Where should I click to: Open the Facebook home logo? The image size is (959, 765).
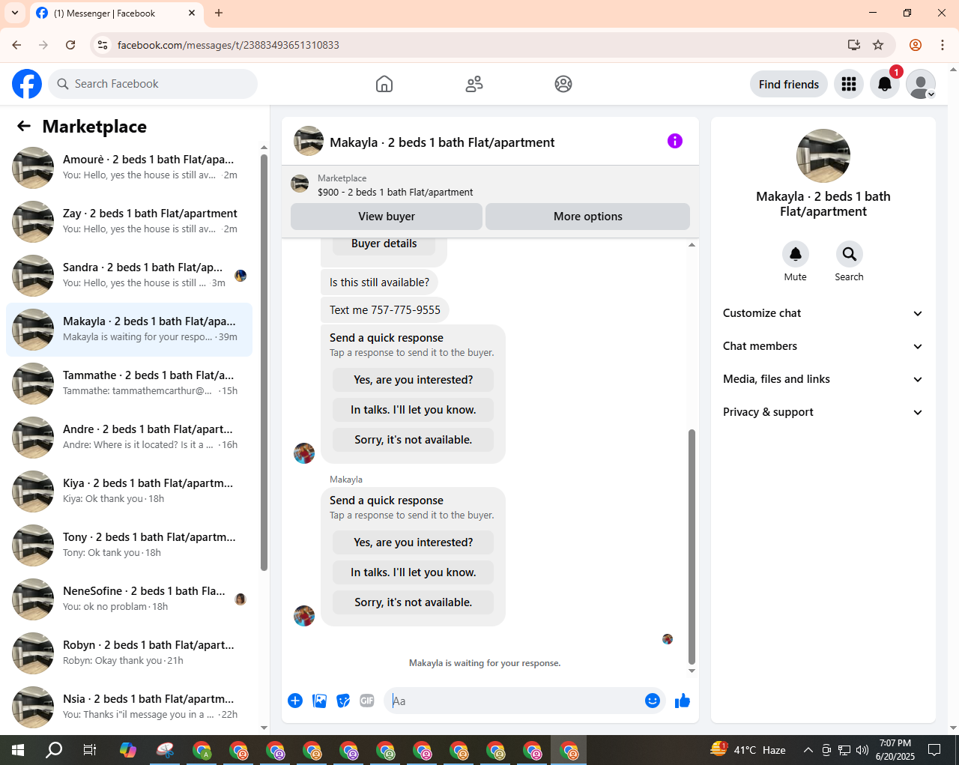pyautogui.click(x=27, y=84)
